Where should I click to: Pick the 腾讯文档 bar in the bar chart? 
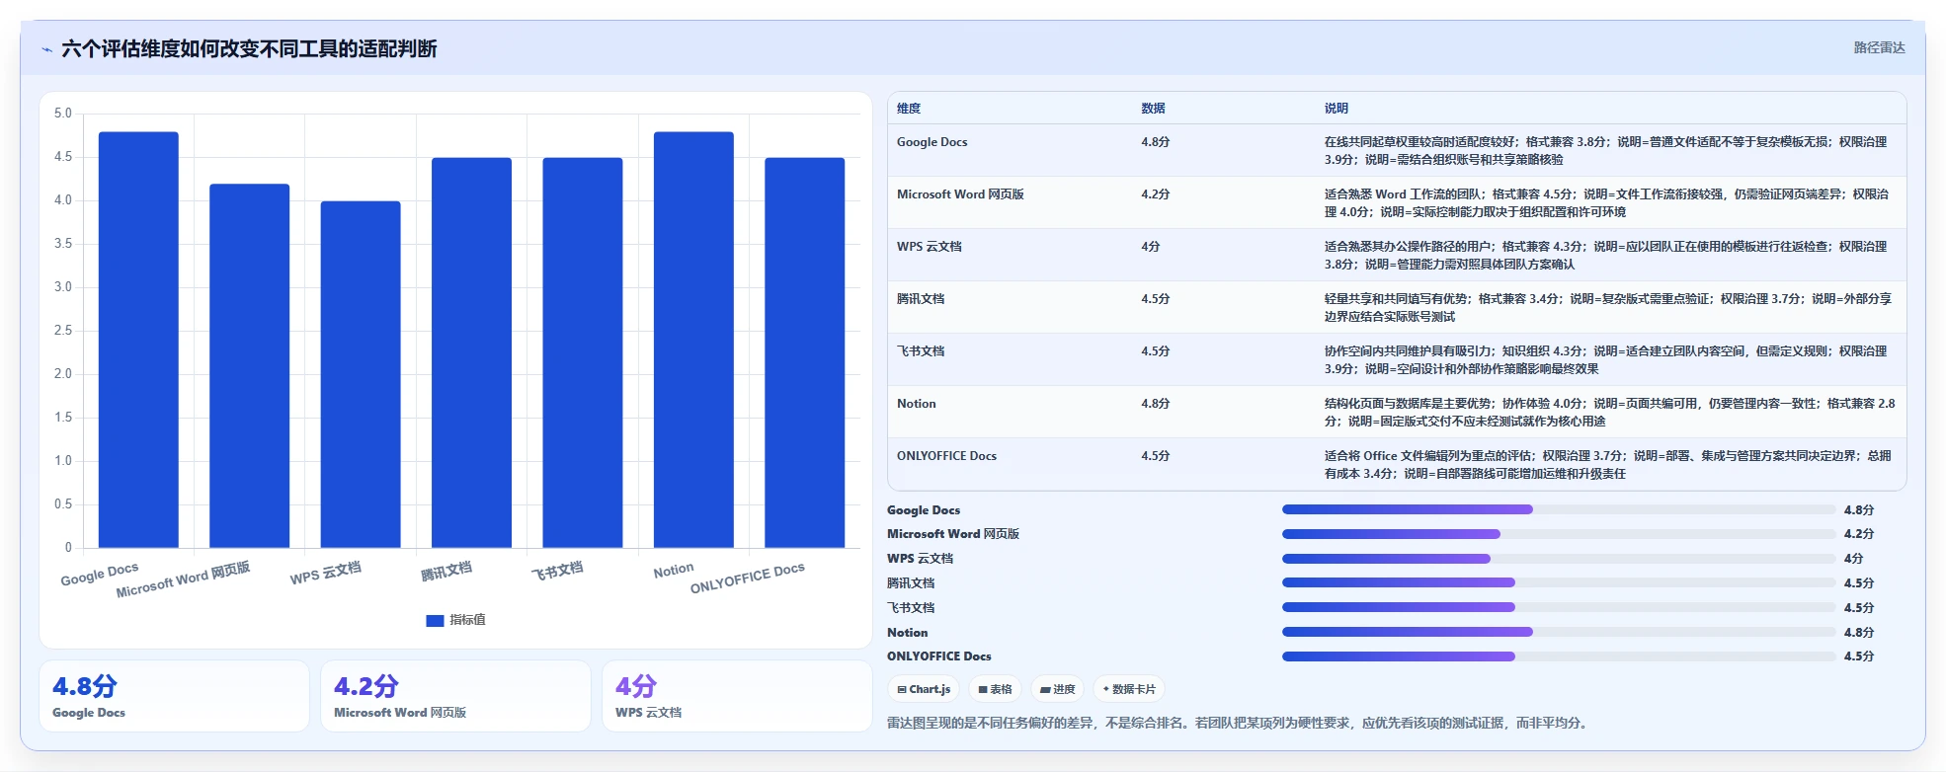click(471, 352)
